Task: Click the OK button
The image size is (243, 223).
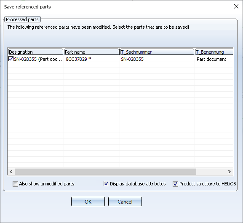Action: [x=88, y=201]
